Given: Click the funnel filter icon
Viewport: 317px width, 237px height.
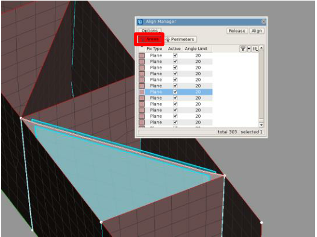Looking at the screenshot, I should (243, 49).
